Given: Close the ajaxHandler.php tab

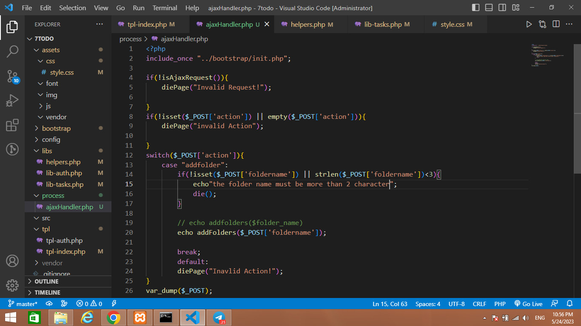Looking at the screenshot, I should coord(267,24).
